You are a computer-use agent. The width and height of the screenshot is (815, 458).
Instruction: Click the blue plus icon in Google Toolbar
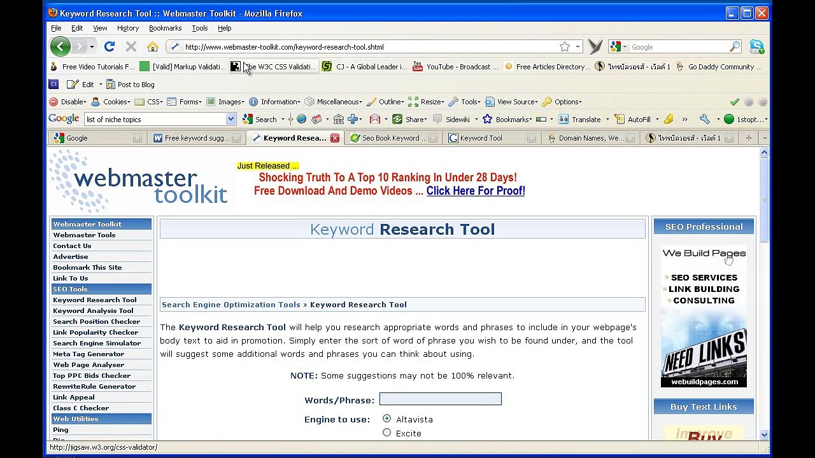click(353, 119)
